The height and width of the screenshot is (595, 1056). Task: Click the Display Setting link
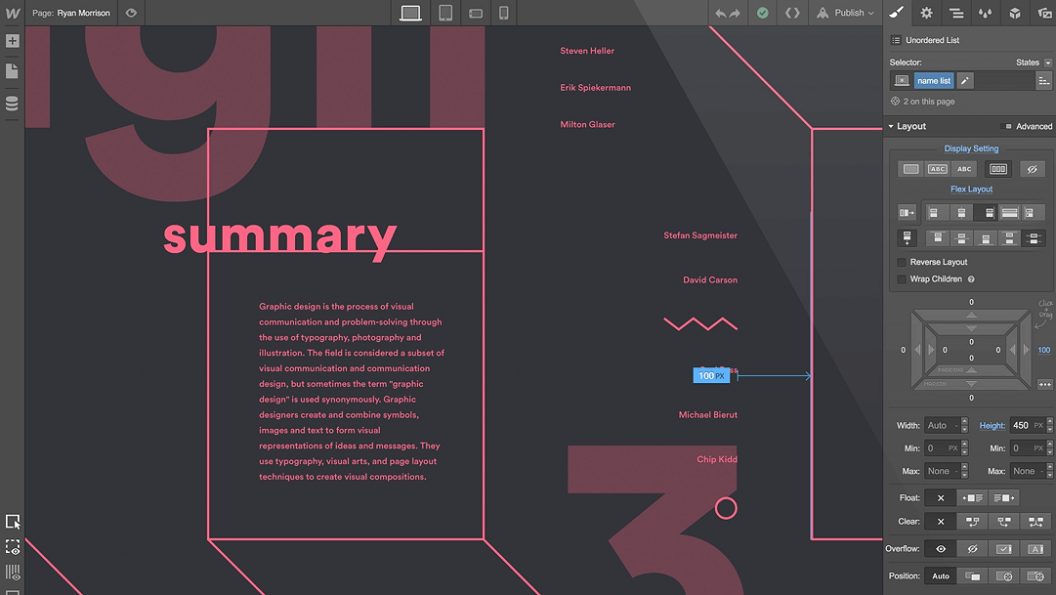point(971,149)
